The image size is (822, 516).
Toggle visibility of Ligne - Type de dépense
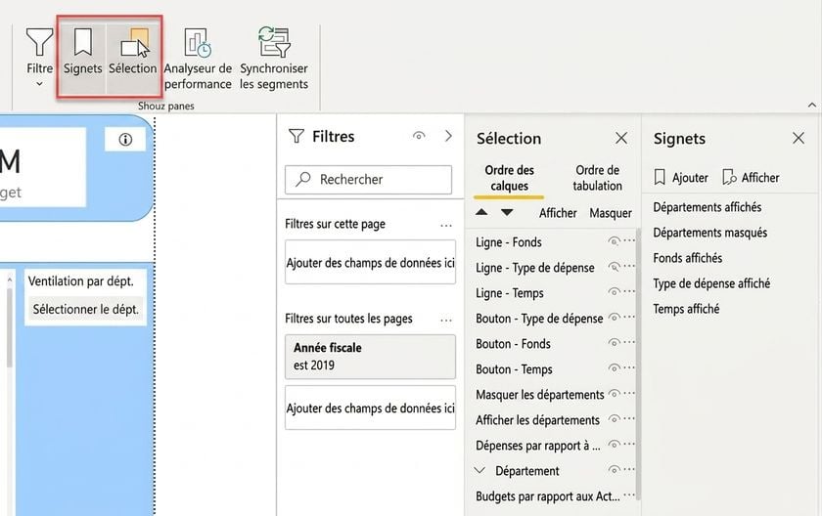pyautogui.click(x=614, y=267)
